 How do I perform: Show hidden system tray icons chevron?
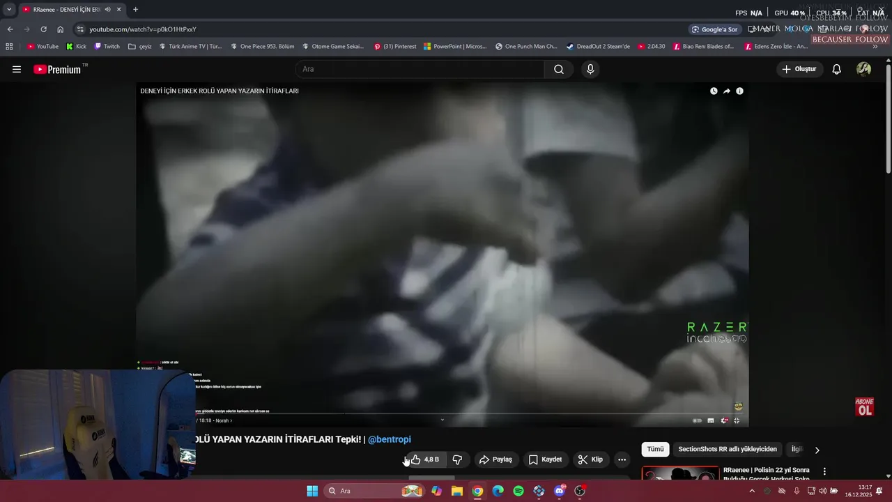click(x=751, y=491)
